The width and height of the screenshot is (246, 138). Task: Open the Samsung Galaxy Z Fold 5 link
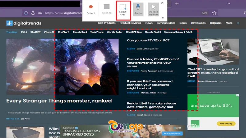click(178, 32)
